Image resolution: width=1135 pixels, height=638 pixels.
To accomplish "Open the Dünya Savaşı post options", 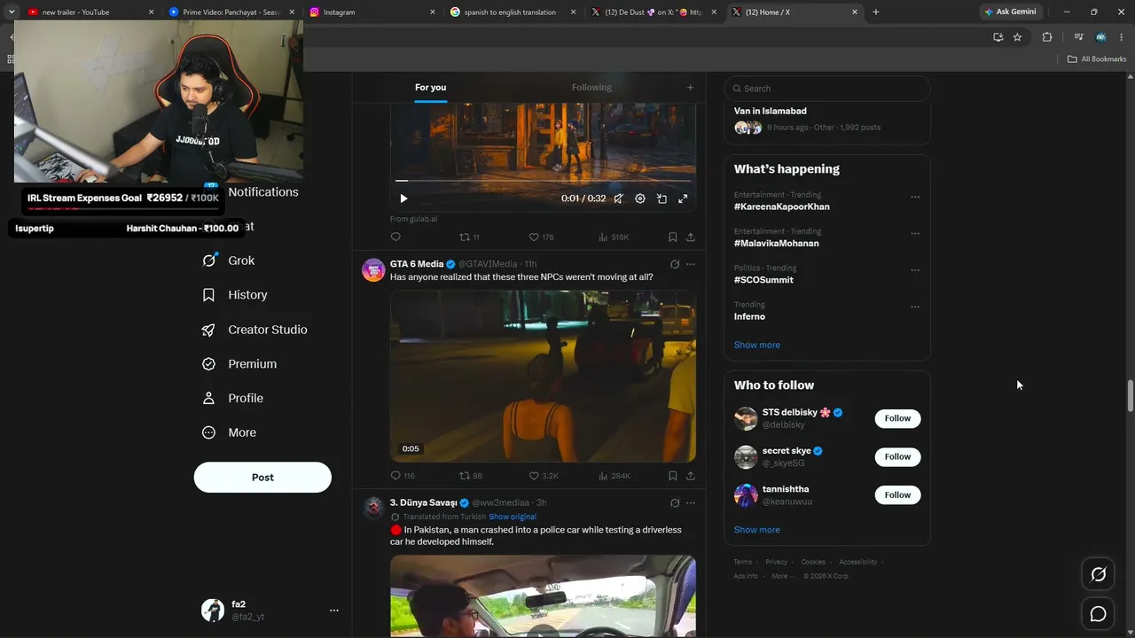I will [691, 502].
